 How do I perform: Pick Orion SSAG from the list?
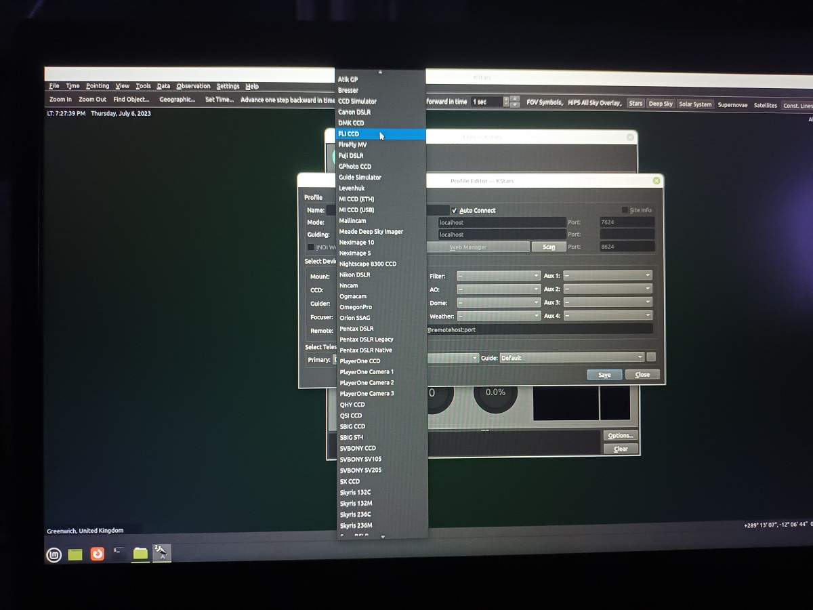click(381, 318)
